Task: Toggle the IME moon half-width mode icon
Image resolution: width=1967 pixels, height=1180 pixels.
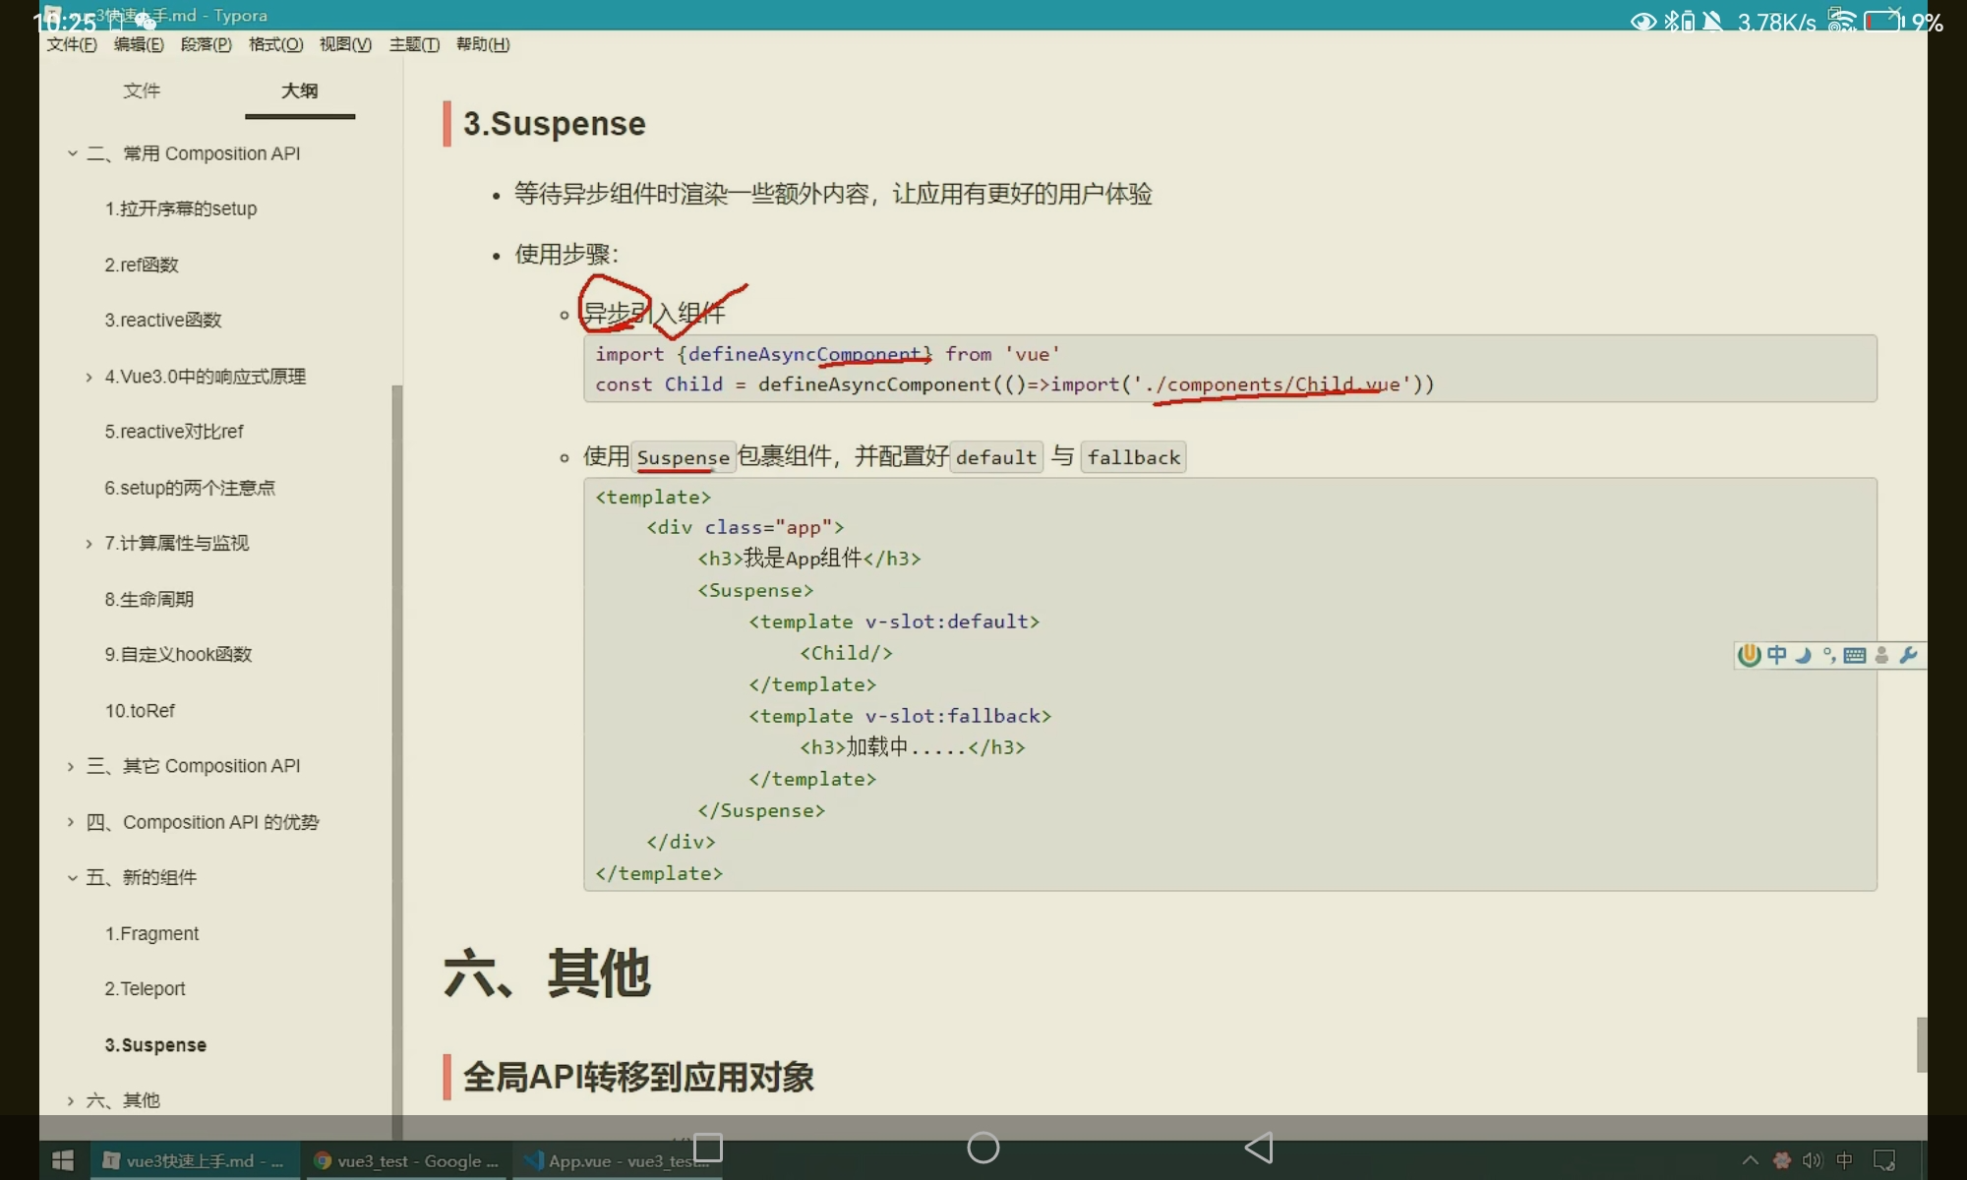Action: tap(1803, 655)
